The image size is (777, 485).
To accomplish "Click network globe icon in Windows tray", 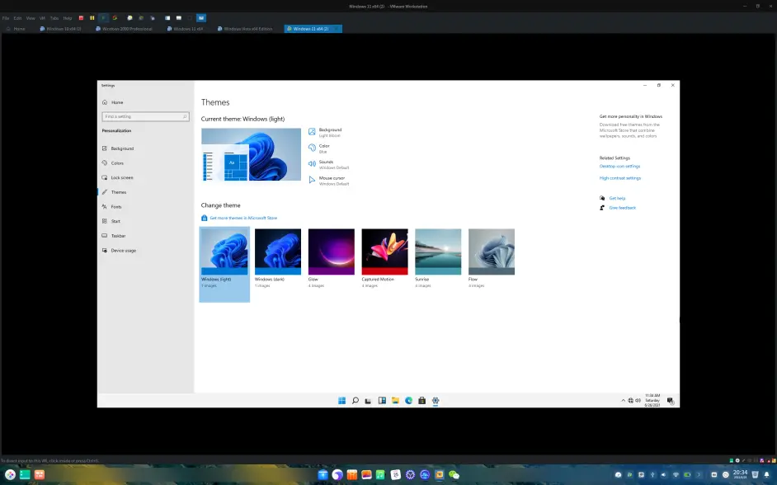I will [x=631, y=400].
